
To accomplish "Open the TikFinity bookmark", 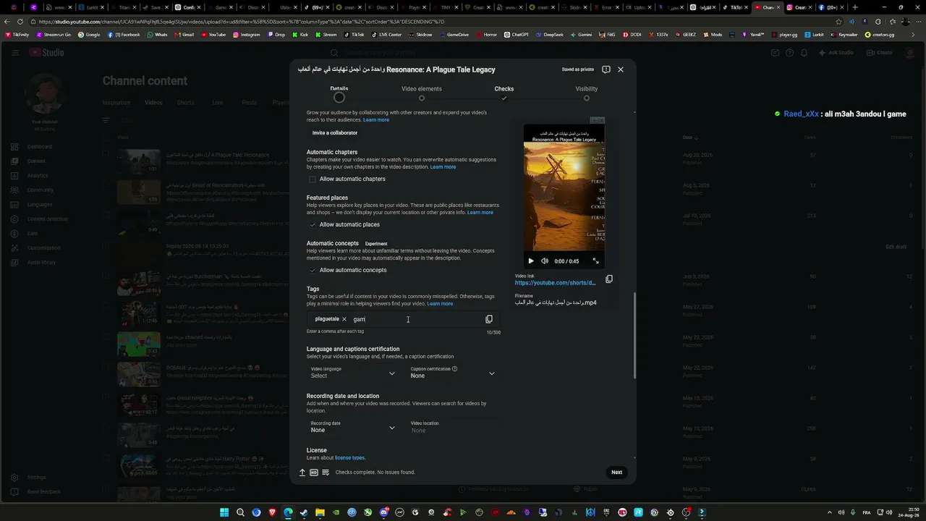I will click(x=17, y=35).
